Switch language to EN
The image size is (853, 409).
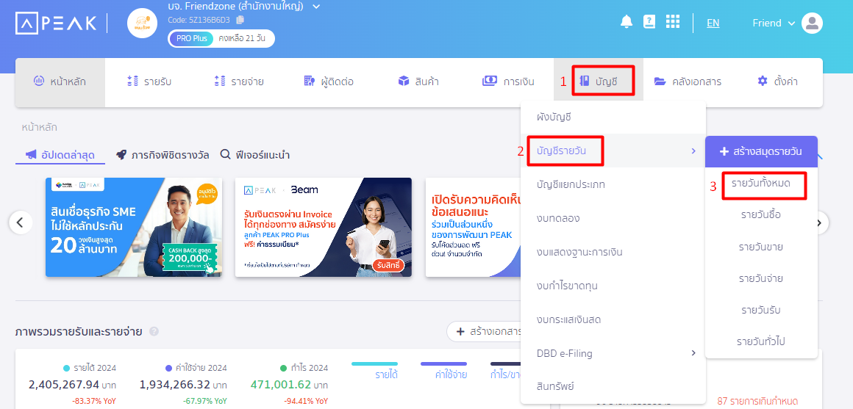click(713, 23)
